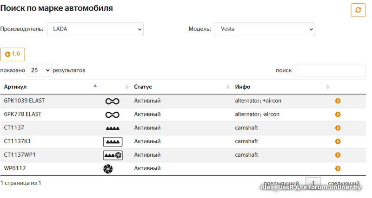Open the Модель Vesta dropdown
This screenshot has width=372, height=198.
pos(265,29)
